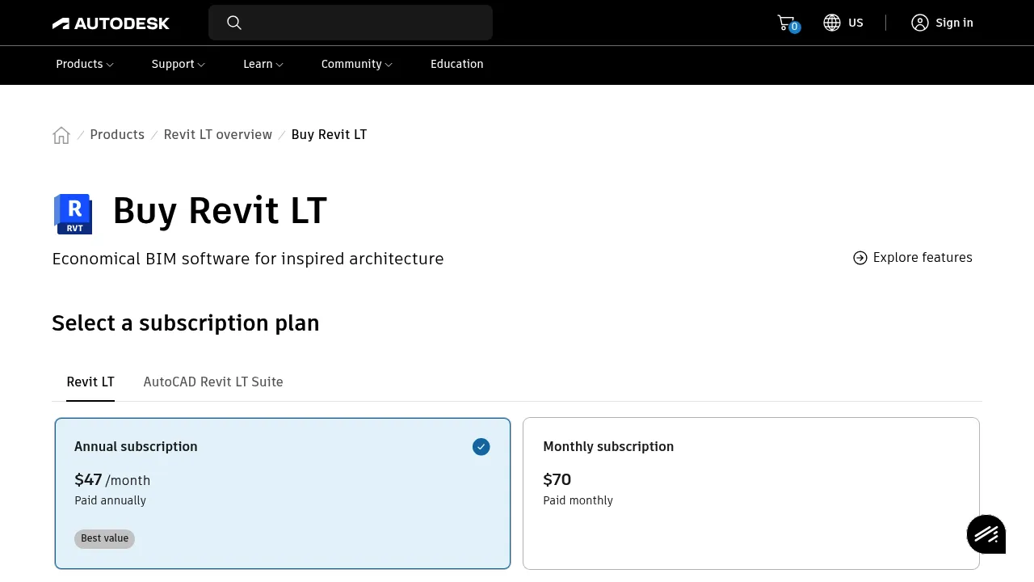Screen dimensions: 1034x582
Task: Click the Explore features link text
Action: click(923, 258)
